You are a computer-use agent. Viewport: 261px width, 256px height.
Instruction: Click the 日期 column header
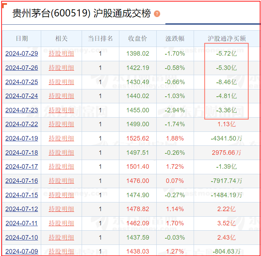(x=22, y=39)
